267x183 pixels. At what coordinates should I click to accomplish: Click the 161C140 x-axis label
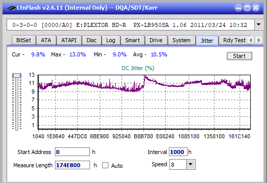239,136
